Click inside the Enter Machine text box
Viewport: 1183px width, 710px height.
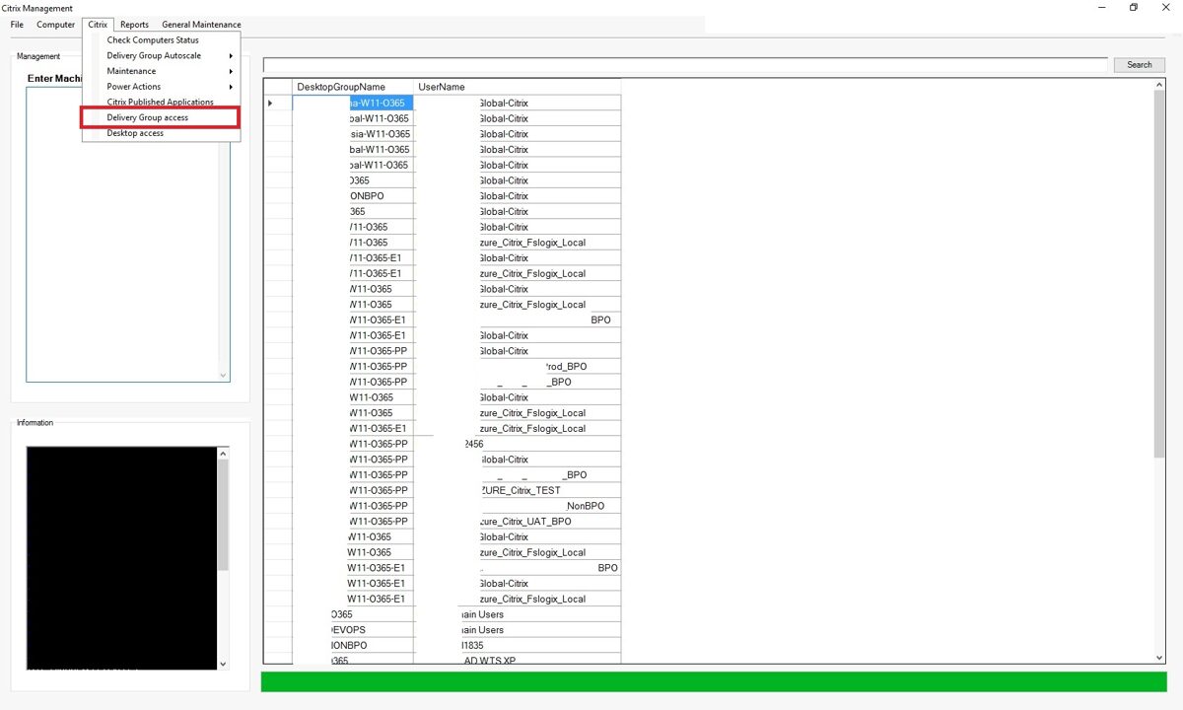coord(128,235)
